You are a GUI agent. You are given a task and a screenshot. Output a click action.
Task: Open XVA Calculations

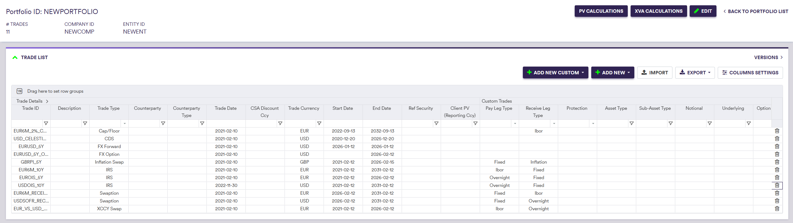tap(658, 11)
